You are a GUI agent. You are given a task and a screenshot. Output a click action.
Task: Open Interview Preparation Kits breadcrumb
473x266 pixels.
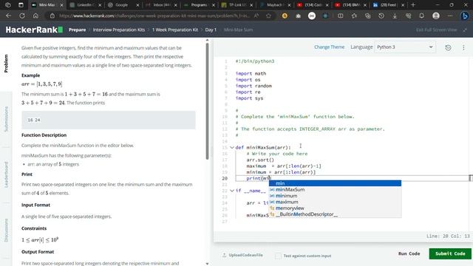click(x=119, y=30)
